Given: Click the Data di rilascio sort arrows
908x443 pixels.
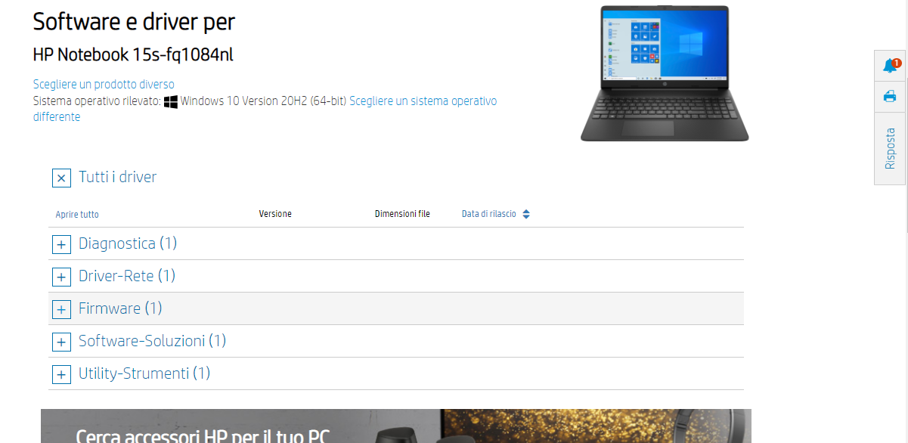Looking at the screenshot, I should click(526, 215).
